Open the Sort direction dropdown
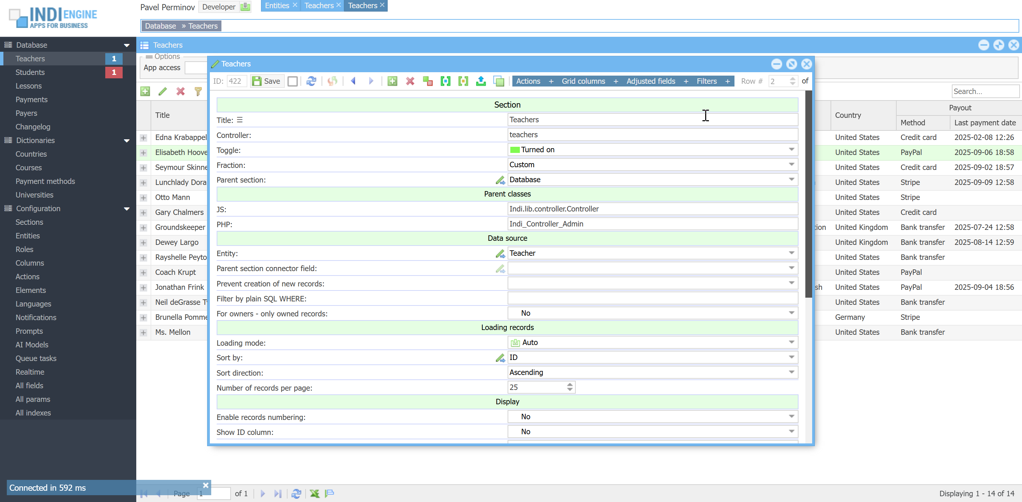 click(x=791, y=372)
